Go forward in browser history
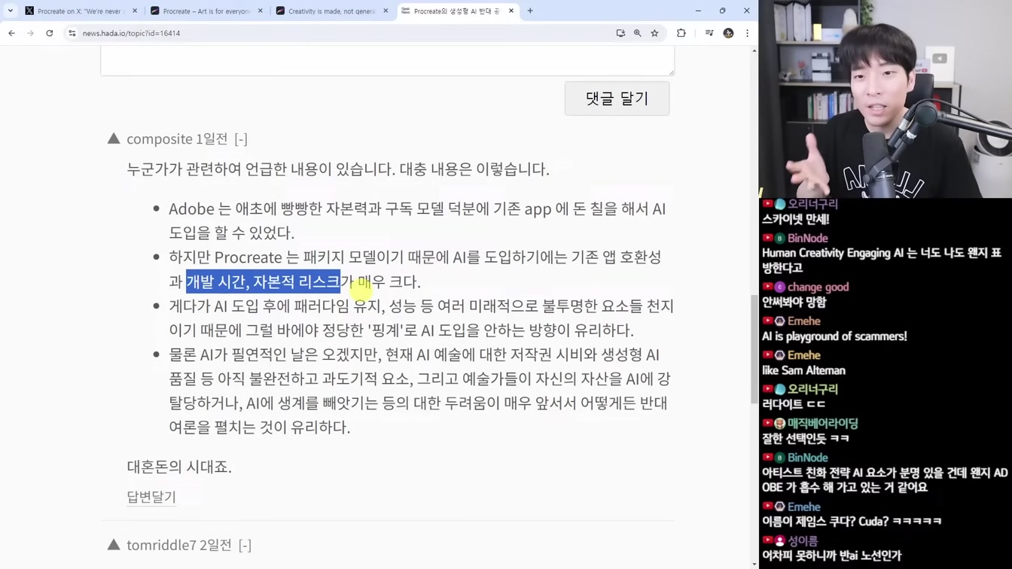The width and height of the screenshot is (1012, 569). (30, 33)
